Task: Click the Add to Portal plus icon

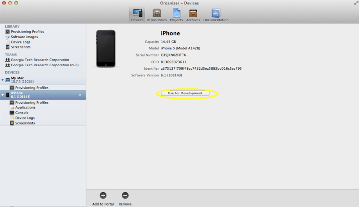Action: coord(103,195)
